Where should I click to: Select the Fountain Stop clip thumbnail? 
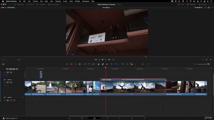click(56, 87)
